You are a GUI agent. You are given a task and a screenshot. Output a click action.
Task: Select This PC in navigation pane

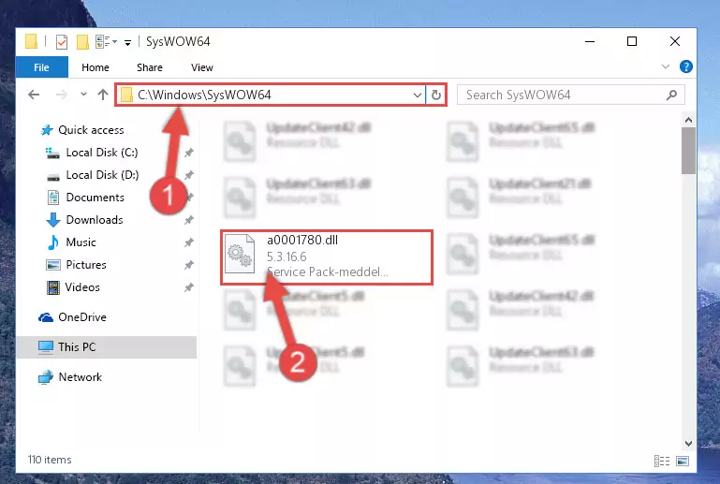(107, 347)
